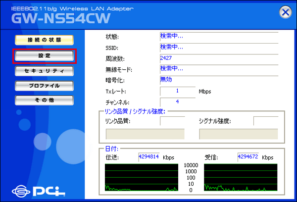Click the リンク品質 percentage box
The width and height of the screenshot is (297, 202).
(172, 121)
